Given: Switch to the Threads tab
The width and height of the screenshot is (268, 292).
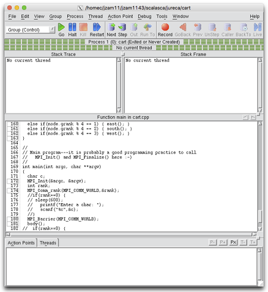Looking at the screenshot, I should pyautogui.click(x=48, y=243).
